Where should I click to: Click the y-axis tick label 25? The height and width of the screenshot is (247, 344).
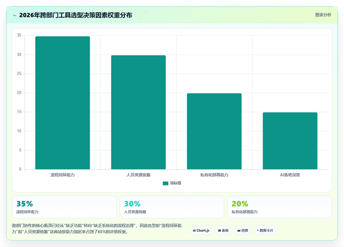click(19, 74)
